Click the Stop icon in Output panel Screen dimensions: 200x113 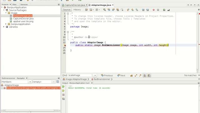point(63,95)
